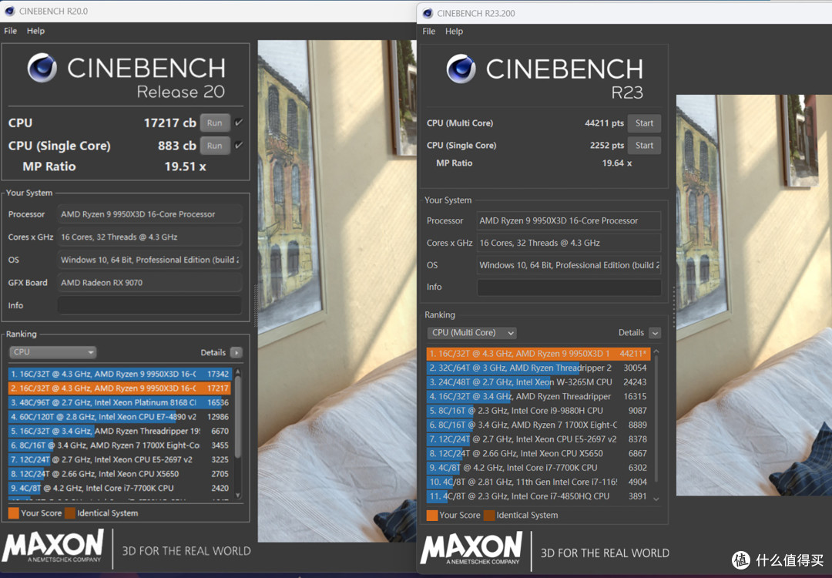Viewport: 832px width, 578px height.
Task: Click the R23 ranking scroll up arrow
Action: click(x=656, y=351)
